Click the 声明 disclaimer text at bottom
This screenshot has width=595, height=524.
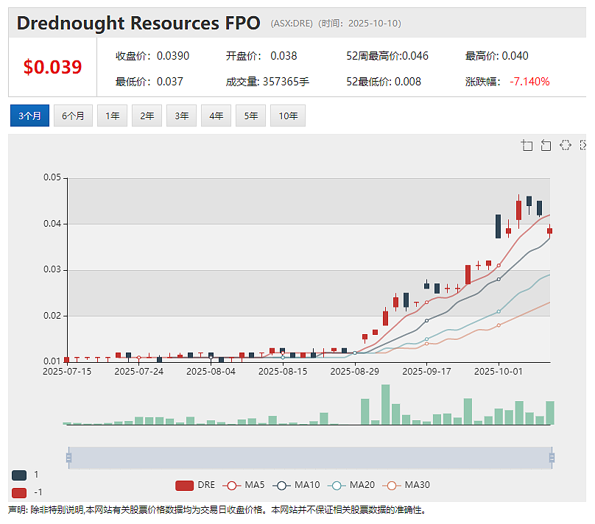[217, 510]
